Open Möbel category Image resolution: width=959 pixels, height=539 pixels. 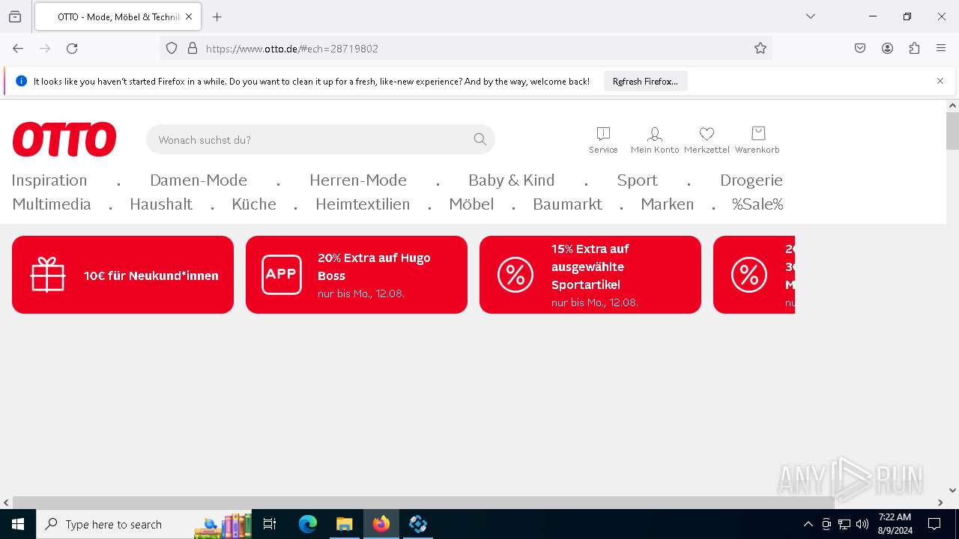[471, 204]
